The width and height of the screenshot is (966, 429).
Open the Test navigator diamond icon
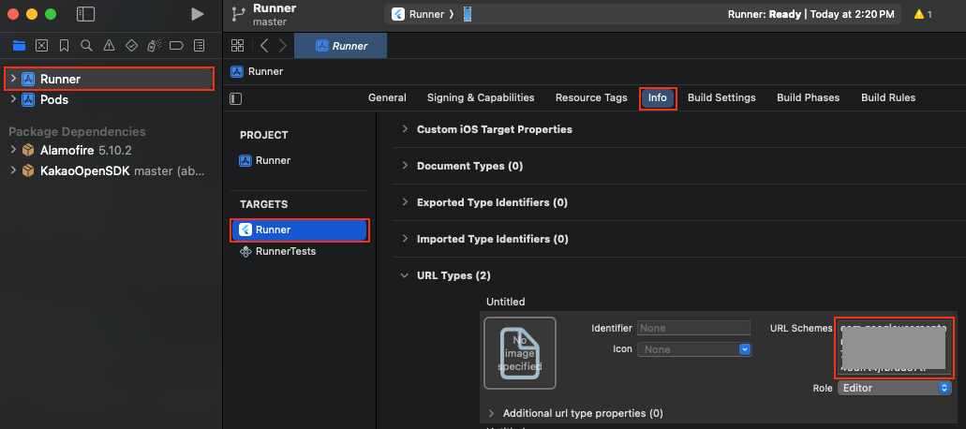pos(131,45)
